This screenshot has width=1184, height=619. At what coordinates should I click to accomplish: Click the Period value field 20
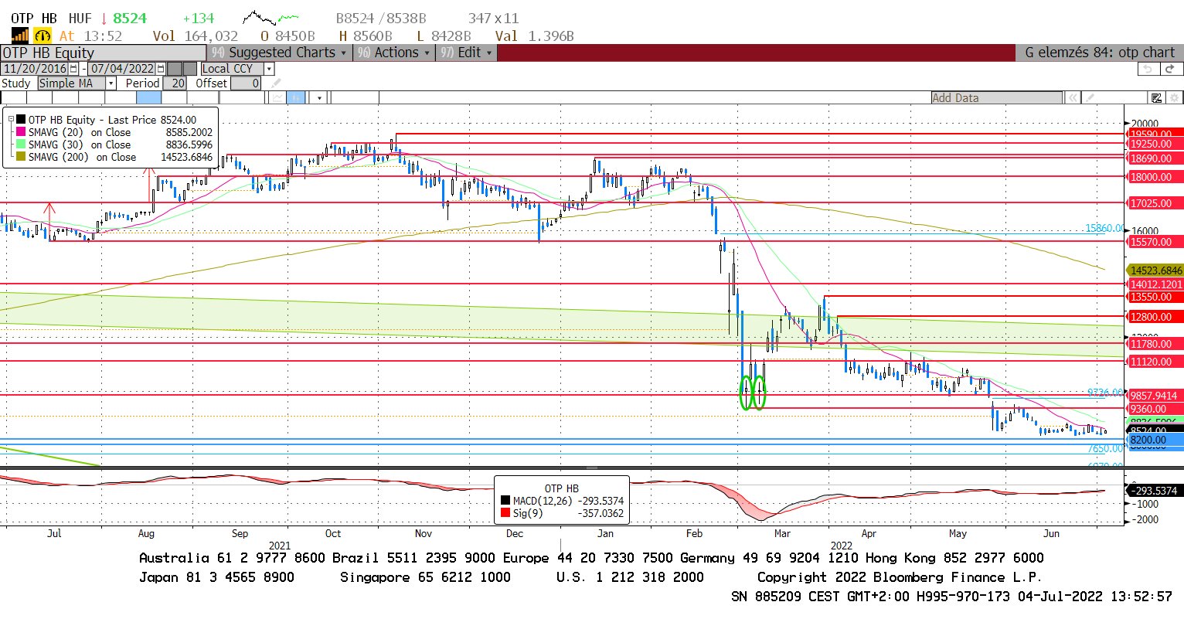point(175,83)
